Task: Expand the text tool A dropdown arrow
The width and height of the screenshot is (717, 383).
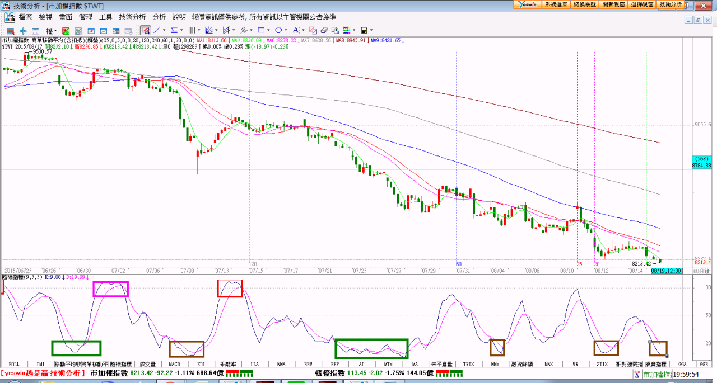Action: (304, 30)
